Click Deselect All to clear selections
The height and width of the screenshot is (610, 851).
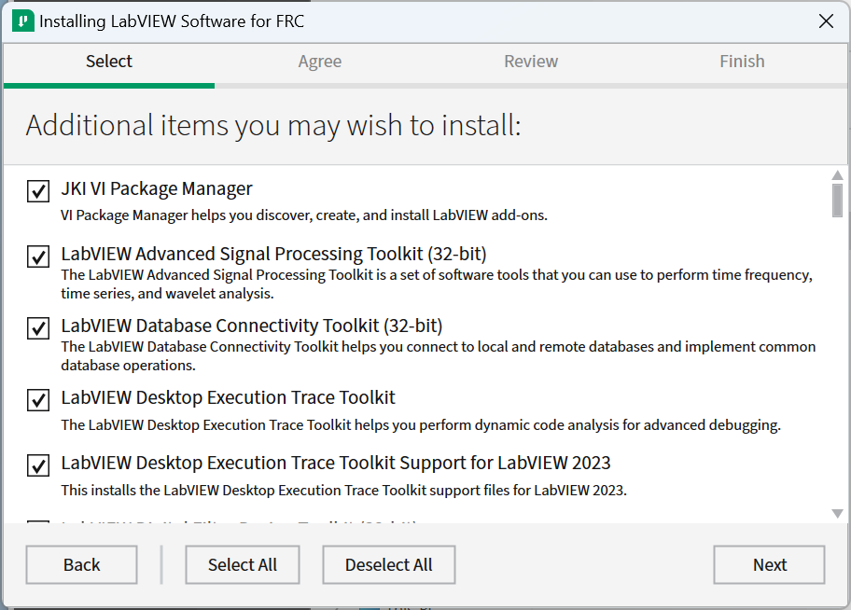[x=388, y=564]
